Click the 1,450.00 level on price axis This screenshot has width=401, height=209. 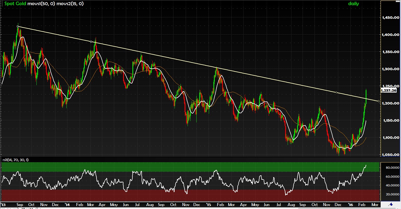(x=390, y=18)
